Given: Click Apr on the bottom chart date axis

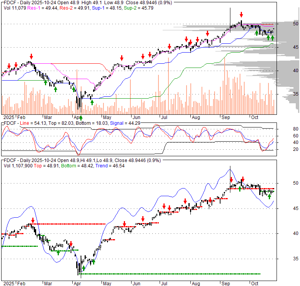Looking at the screenshot, I should click(77, 284).
